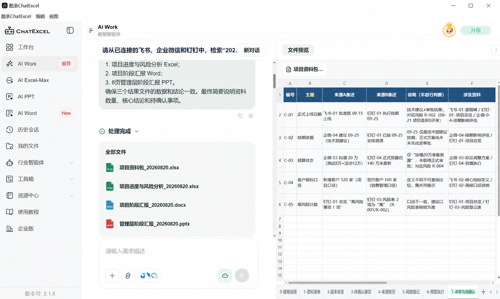Switch to 3-待确认事项 sheet tab
This screenshot has height=299, width=500.
point(361,292)
